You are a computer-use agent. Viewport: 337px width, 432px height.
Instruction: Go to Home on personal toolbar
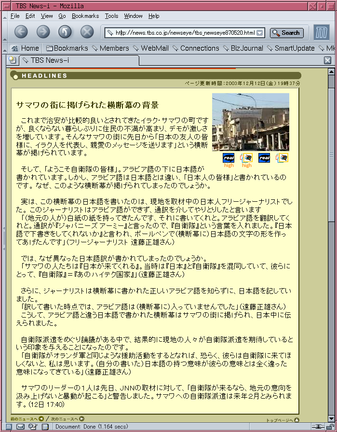[25, 48]
